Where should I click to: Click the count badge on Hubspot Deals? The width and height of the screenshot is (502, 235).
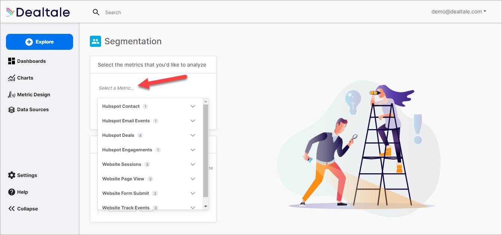tap(140, 135)
